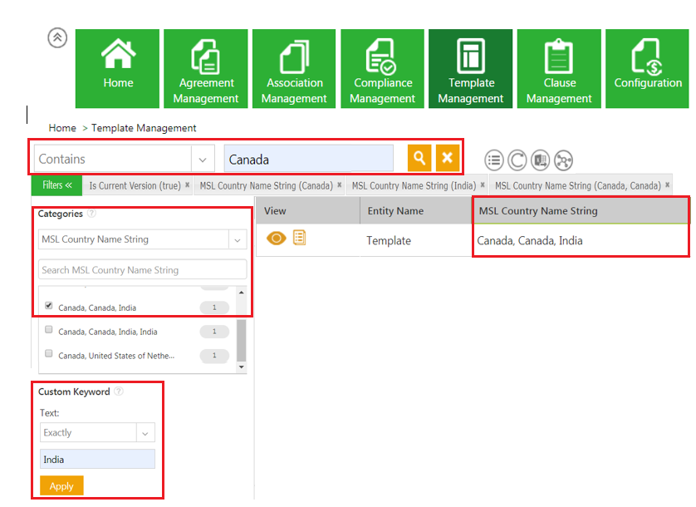Viewport: 696px width, 507px height.
Task: Clear search with the orange X button
Action: tap(448, 158)
